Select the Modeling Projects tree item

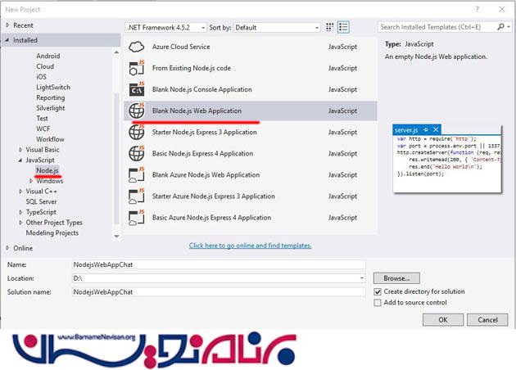click(x=52, y=232)
